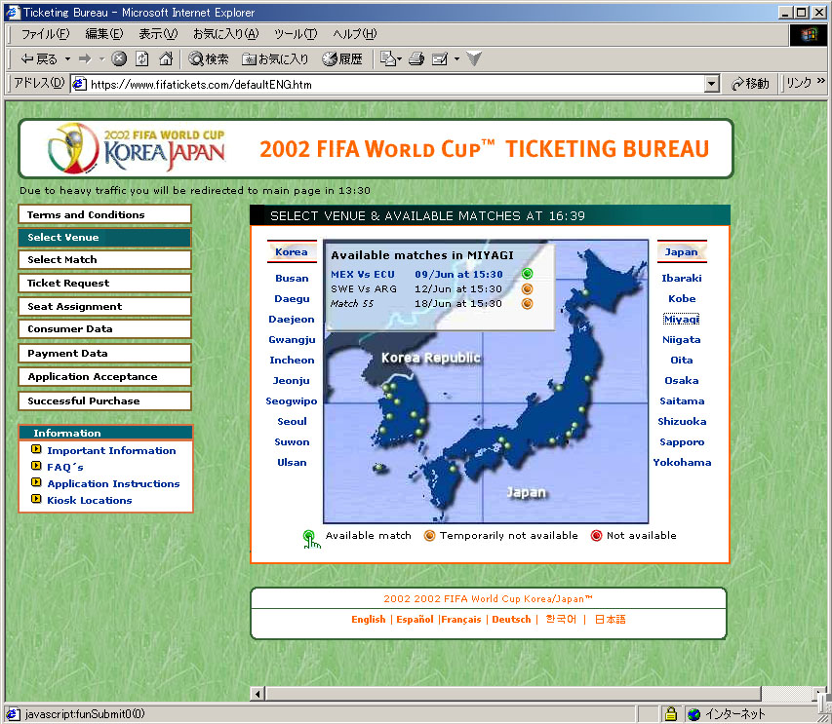Image resolution: width=832 pixels, height=724 pixels.
Task: Open the Seat Assignment step
Action: click(104, 306)
